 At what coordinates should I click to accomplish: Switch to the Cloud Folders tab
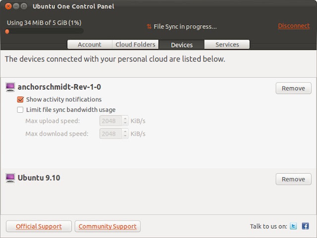135,45
